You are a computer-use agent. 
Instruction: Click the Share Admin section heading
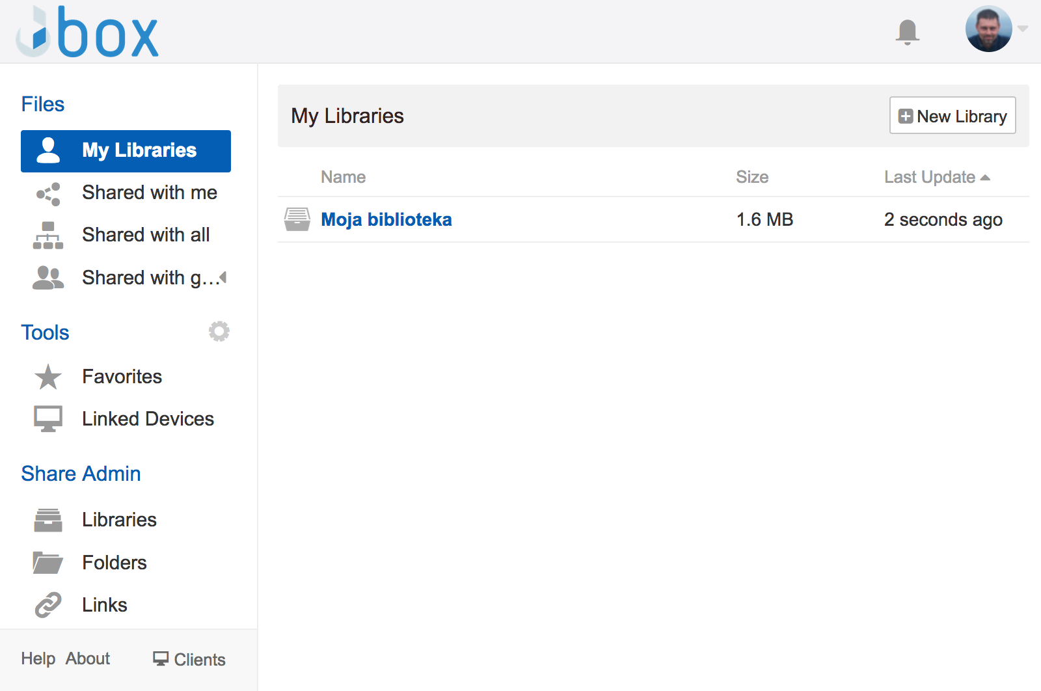81,474
